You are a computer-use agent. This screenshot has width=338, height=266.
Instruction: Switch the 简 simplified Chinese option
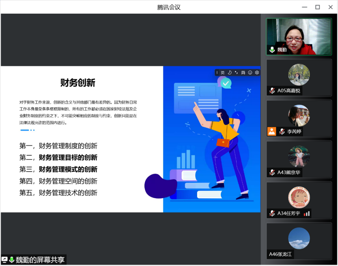[x=243, y=73]
